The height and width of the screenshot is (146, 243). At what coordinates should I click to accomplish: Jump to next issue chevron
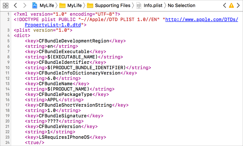pos(238,5)
